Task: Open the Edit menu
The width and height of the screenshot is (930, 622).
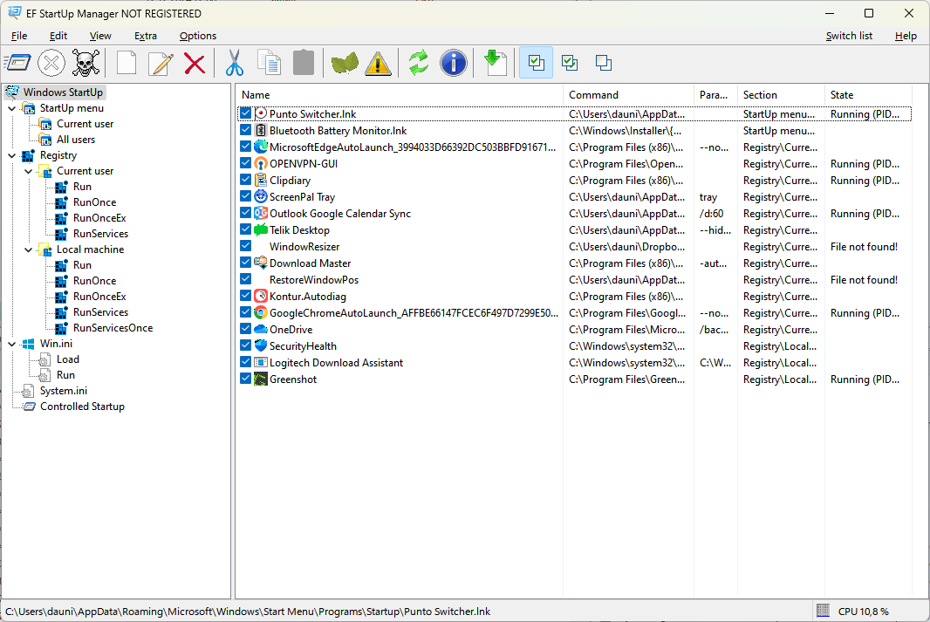Action: tap(58, 36)
